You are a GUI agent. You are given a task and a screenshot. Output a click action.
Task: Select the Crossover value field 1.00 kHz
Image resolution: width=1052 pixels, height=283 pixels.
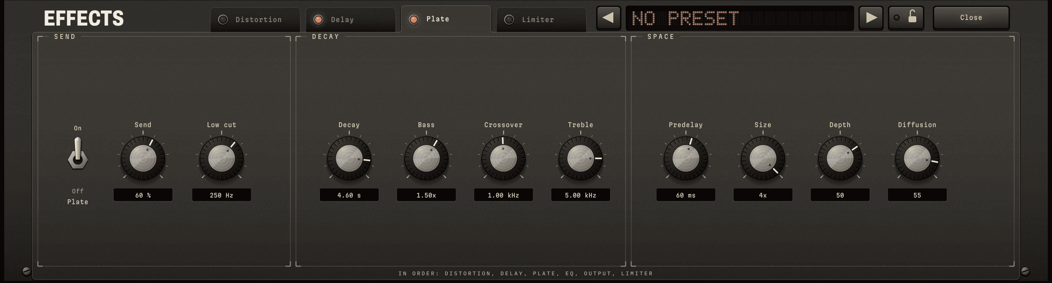click(504, 195)
